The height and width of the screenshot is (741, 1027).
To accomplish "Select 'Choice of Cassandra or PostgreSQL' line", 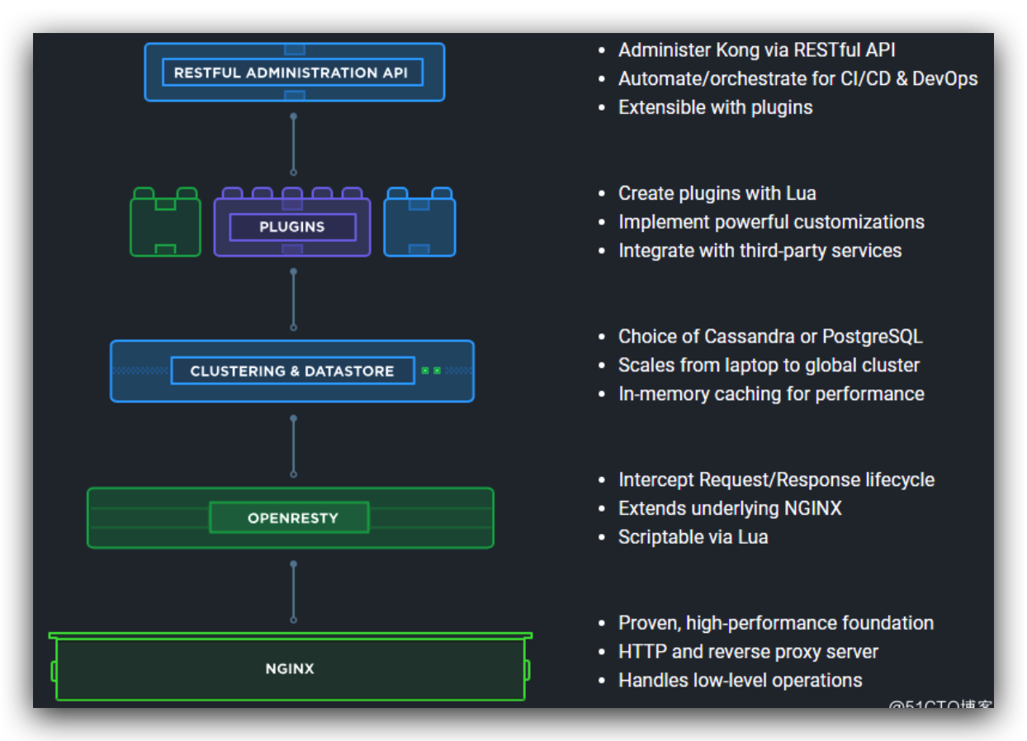I will (770, 337).
